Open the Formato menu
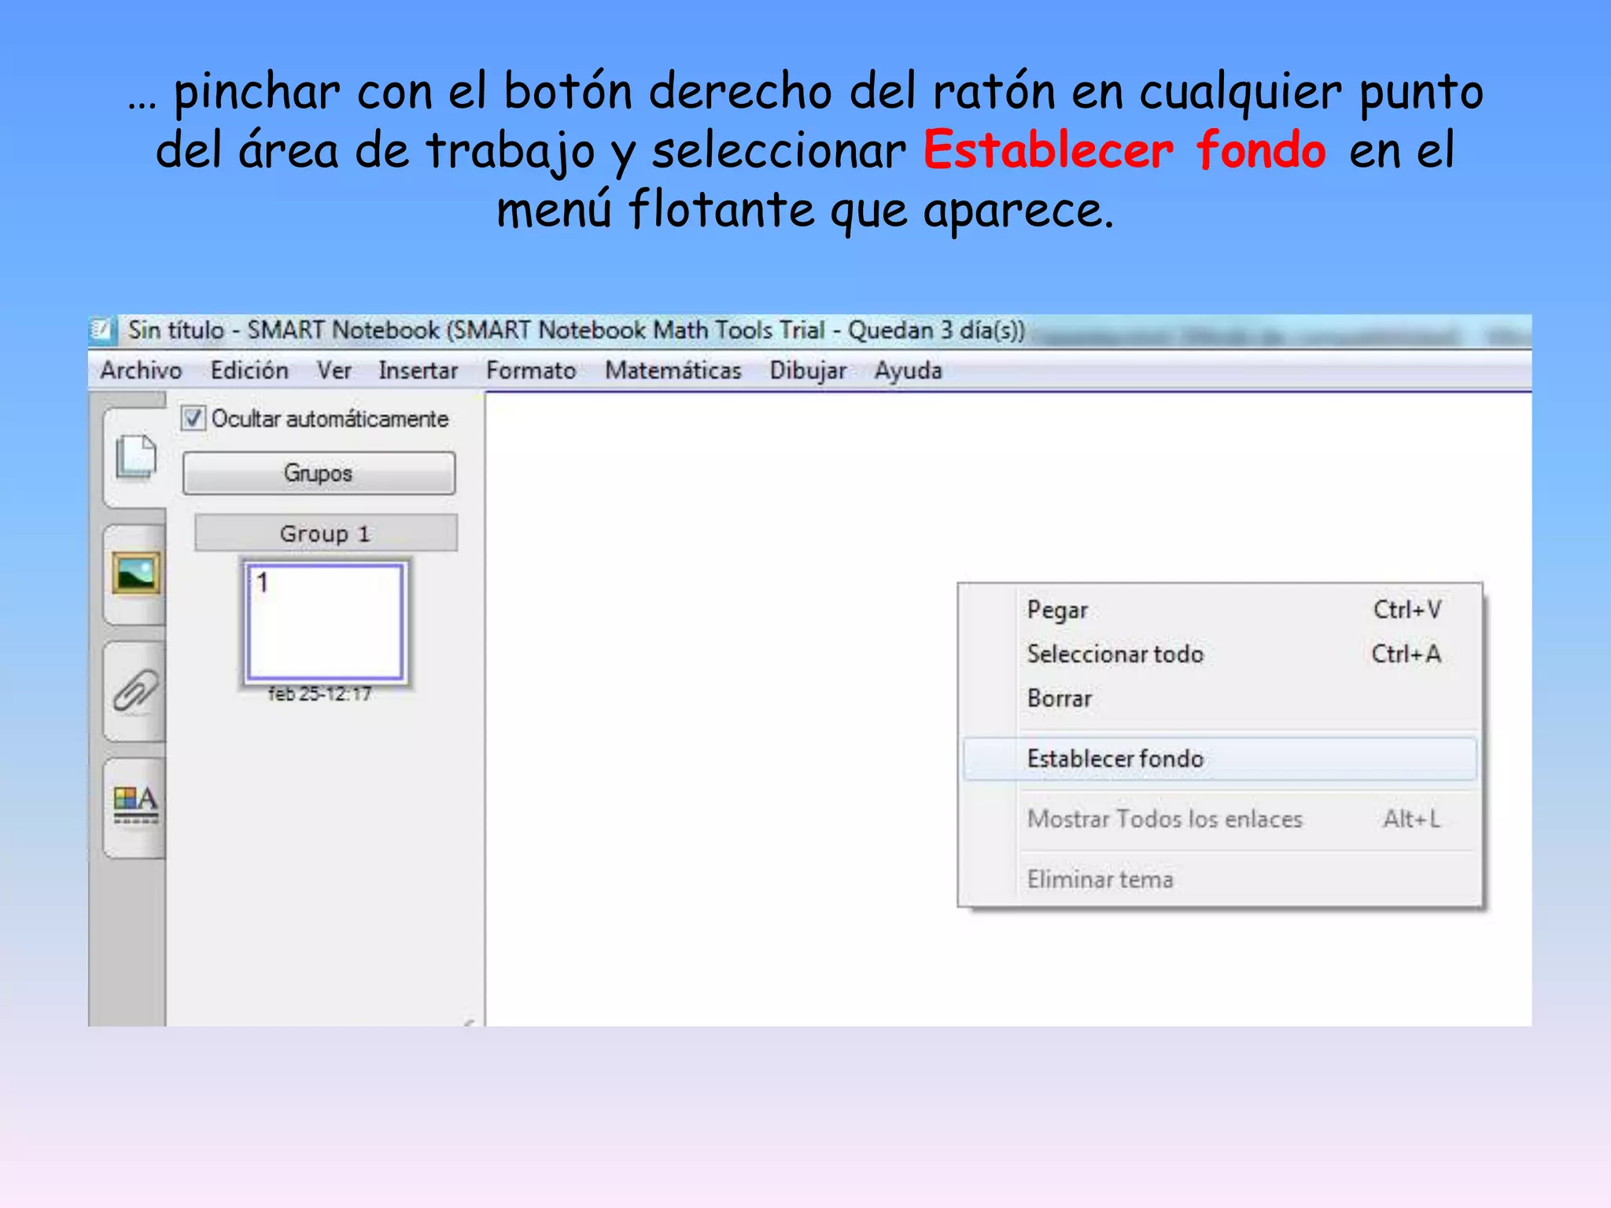1611x1208 pixels. click(x=531, y=370)
